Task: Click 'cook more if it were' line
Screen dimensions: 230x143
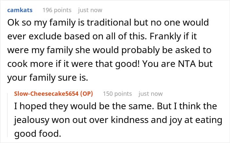Action: pos(110,64)
